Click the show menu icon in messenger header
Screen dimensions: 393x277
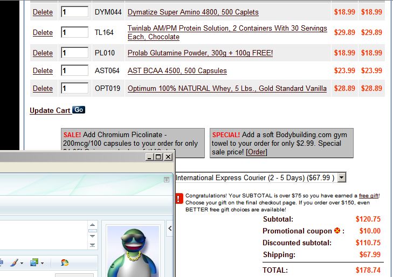click(167, 180)
